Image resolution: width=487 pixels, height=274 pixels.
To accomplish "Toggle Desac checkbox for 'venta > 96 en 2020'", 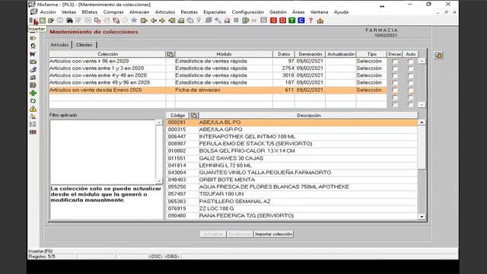I will pos(395,62).
